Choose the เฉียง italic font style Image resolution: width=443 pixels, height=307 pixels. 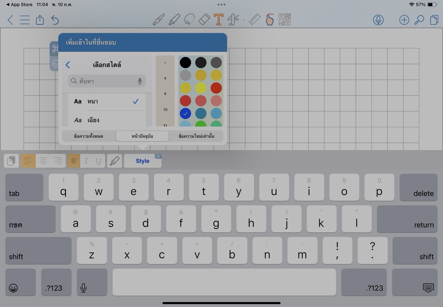point(93,120)
